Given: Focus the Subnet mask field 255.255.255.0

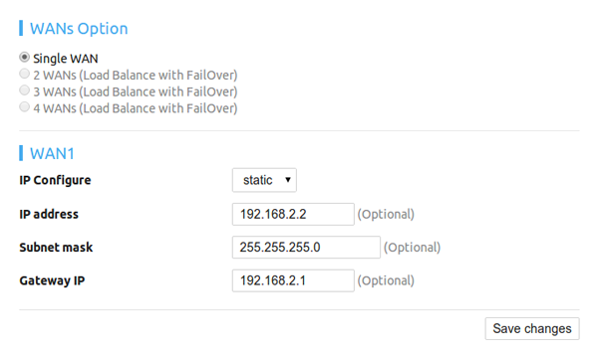Looking at the screenshot, I should click(306, 247).
